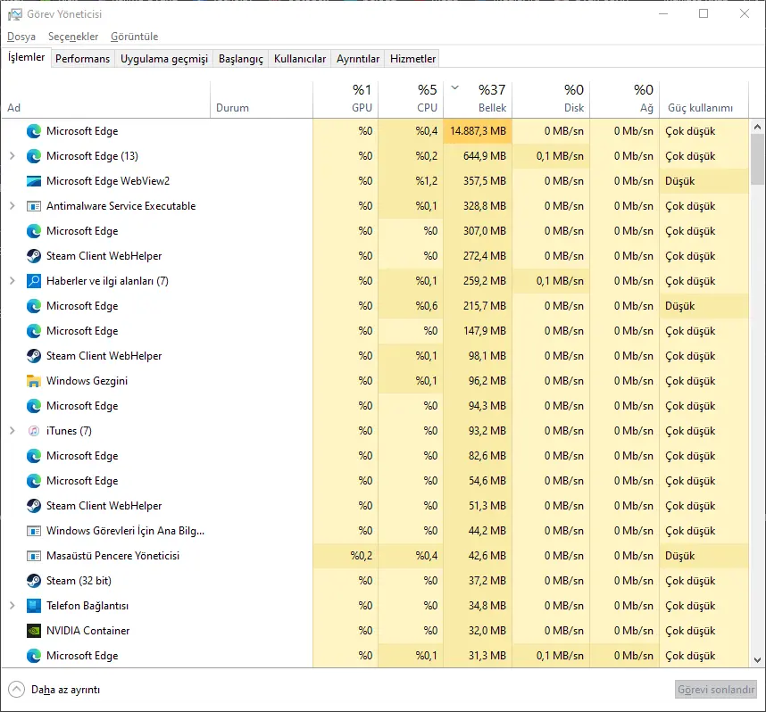Click the Windows Görevleri İçin Ana Bilg icon
Screen dimensions: 766x712
point(34,531)
